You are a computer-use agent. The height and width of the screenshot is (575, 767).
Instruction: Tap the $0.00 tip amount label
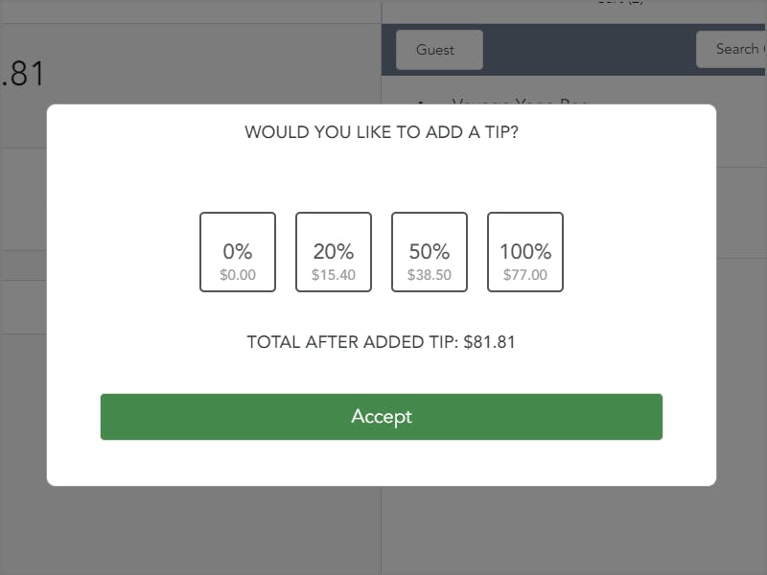pyautogui.click(x=237, y=275)
